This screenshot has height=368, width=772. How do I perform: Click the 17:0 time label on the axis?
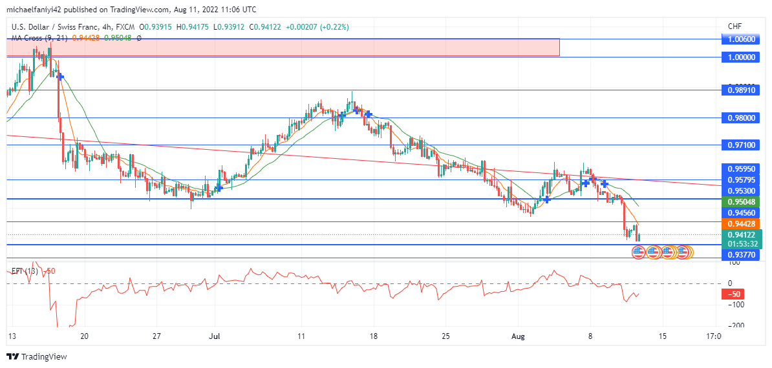(713, 336)
